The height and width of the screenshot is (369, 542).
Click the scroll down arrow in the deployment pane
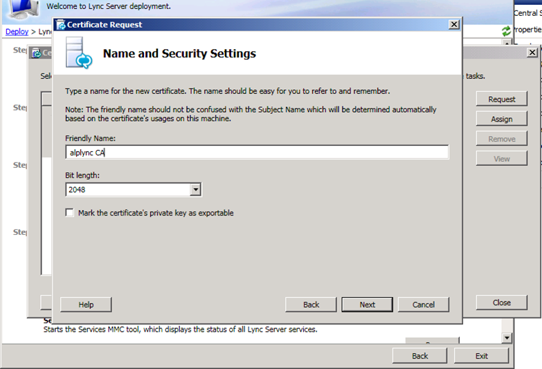click(x=507, y=338)
